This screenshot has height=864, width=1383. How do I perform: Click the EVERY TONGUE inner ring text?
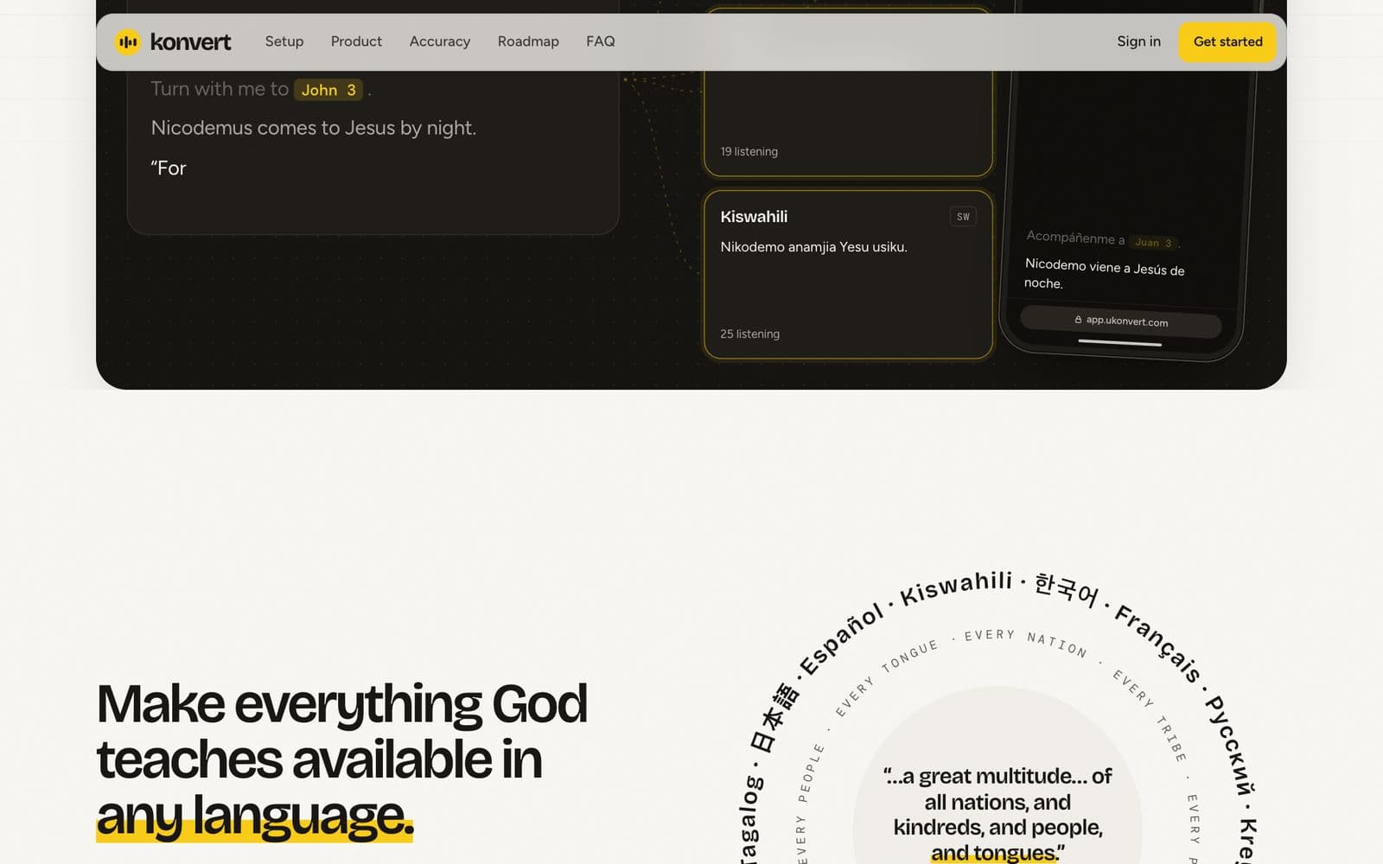(887, 677)
